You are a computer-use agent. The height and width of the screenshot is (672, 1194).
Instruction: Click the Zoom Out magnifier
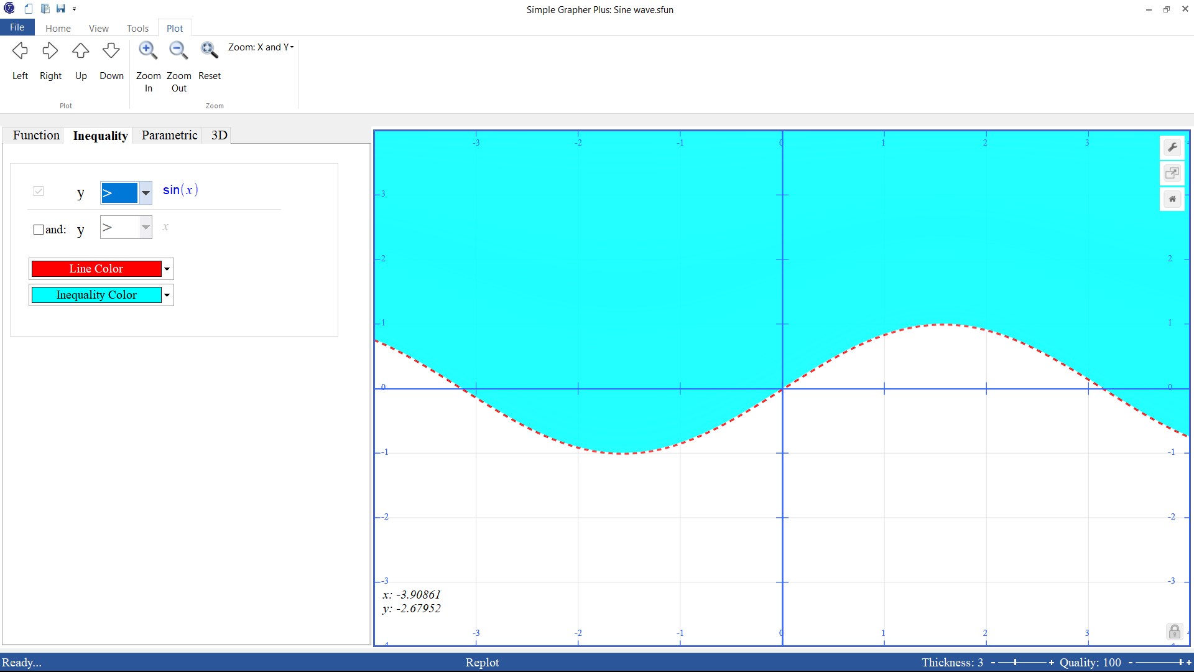point(178,51)
